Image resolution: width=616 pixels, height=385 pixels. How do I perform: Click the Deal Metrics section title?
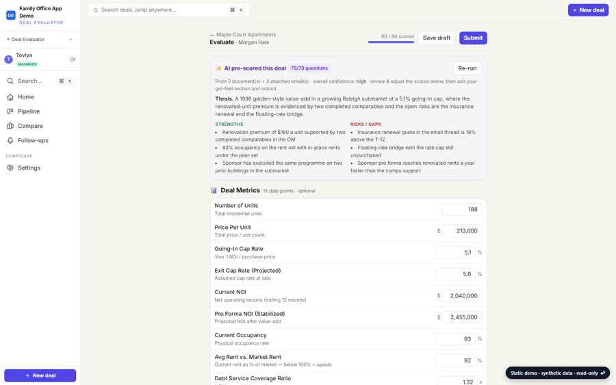(x=240, y=190)
